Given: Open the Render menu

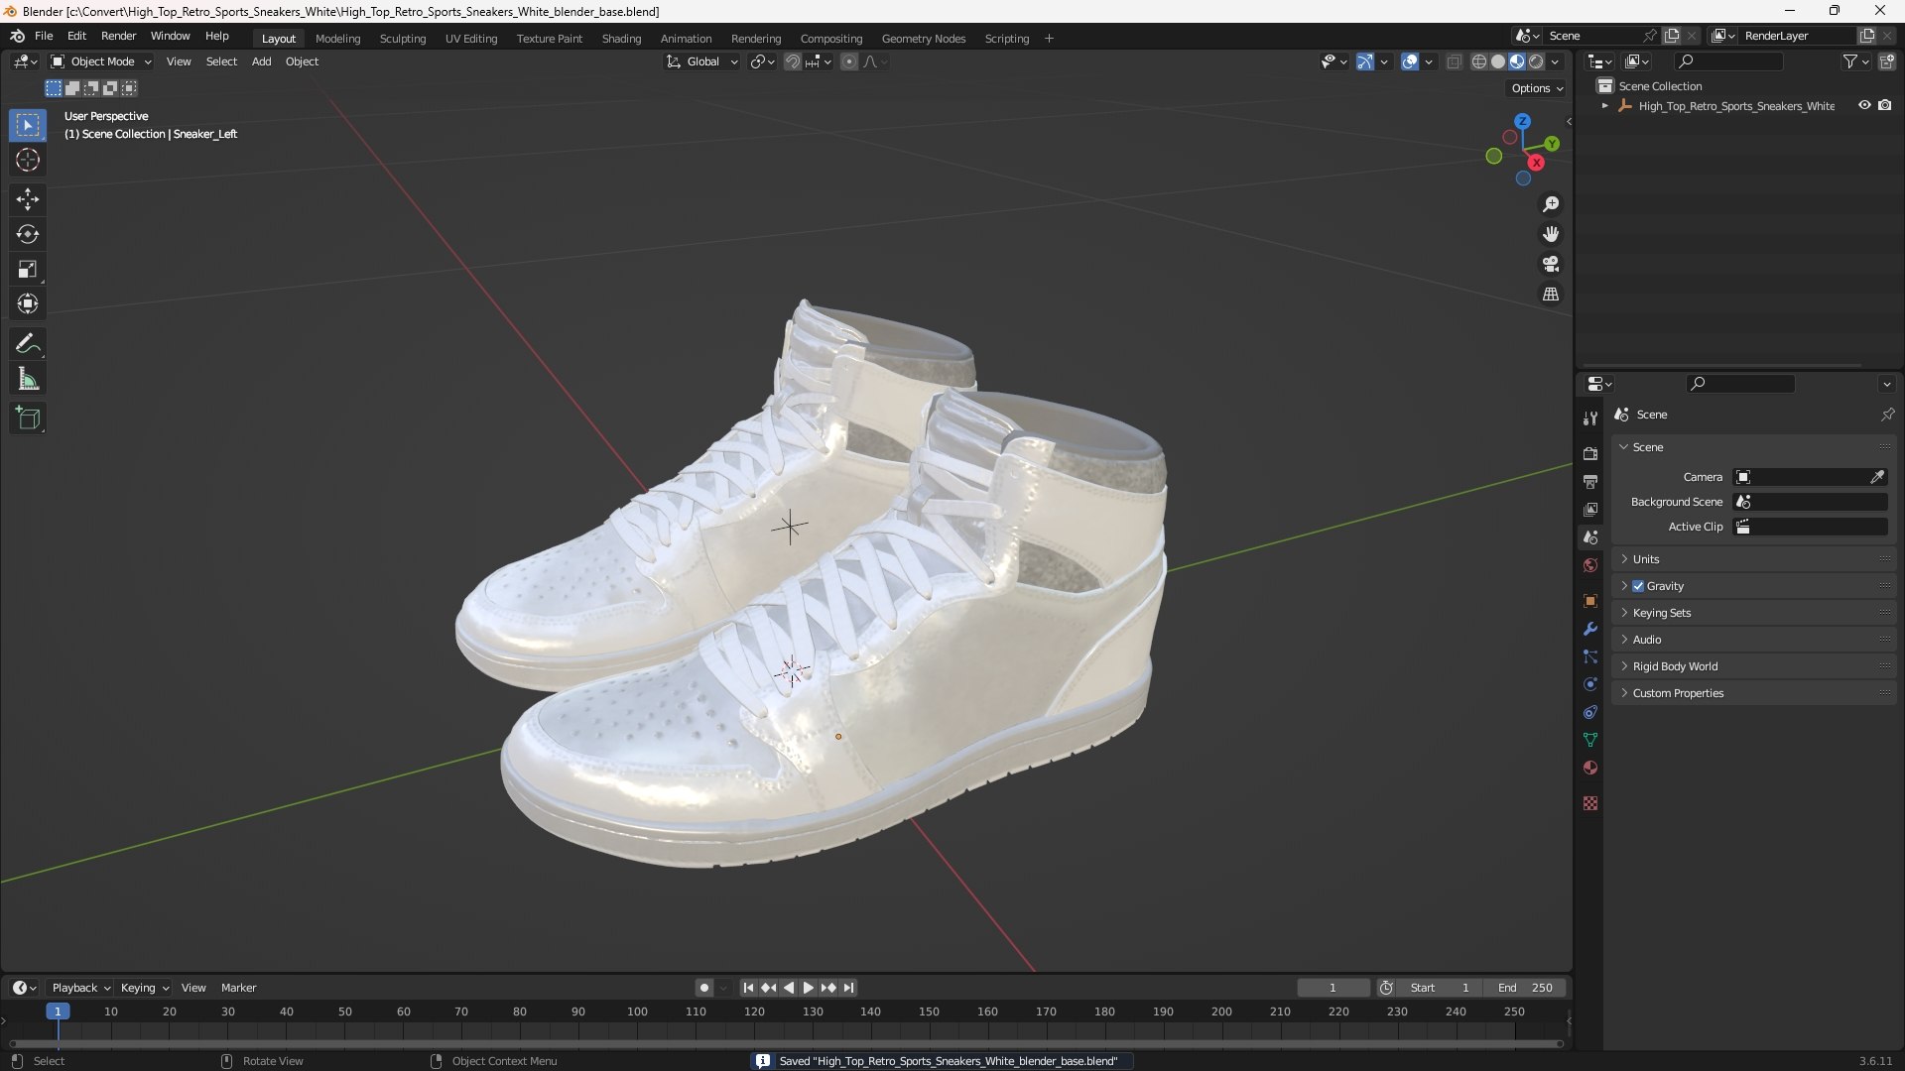Looking at the screenshot, I should 118,36.
